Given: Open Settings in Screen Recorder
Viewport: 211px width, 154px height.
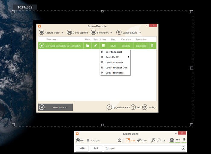Looking at the screenshot, I should [149, 107].
